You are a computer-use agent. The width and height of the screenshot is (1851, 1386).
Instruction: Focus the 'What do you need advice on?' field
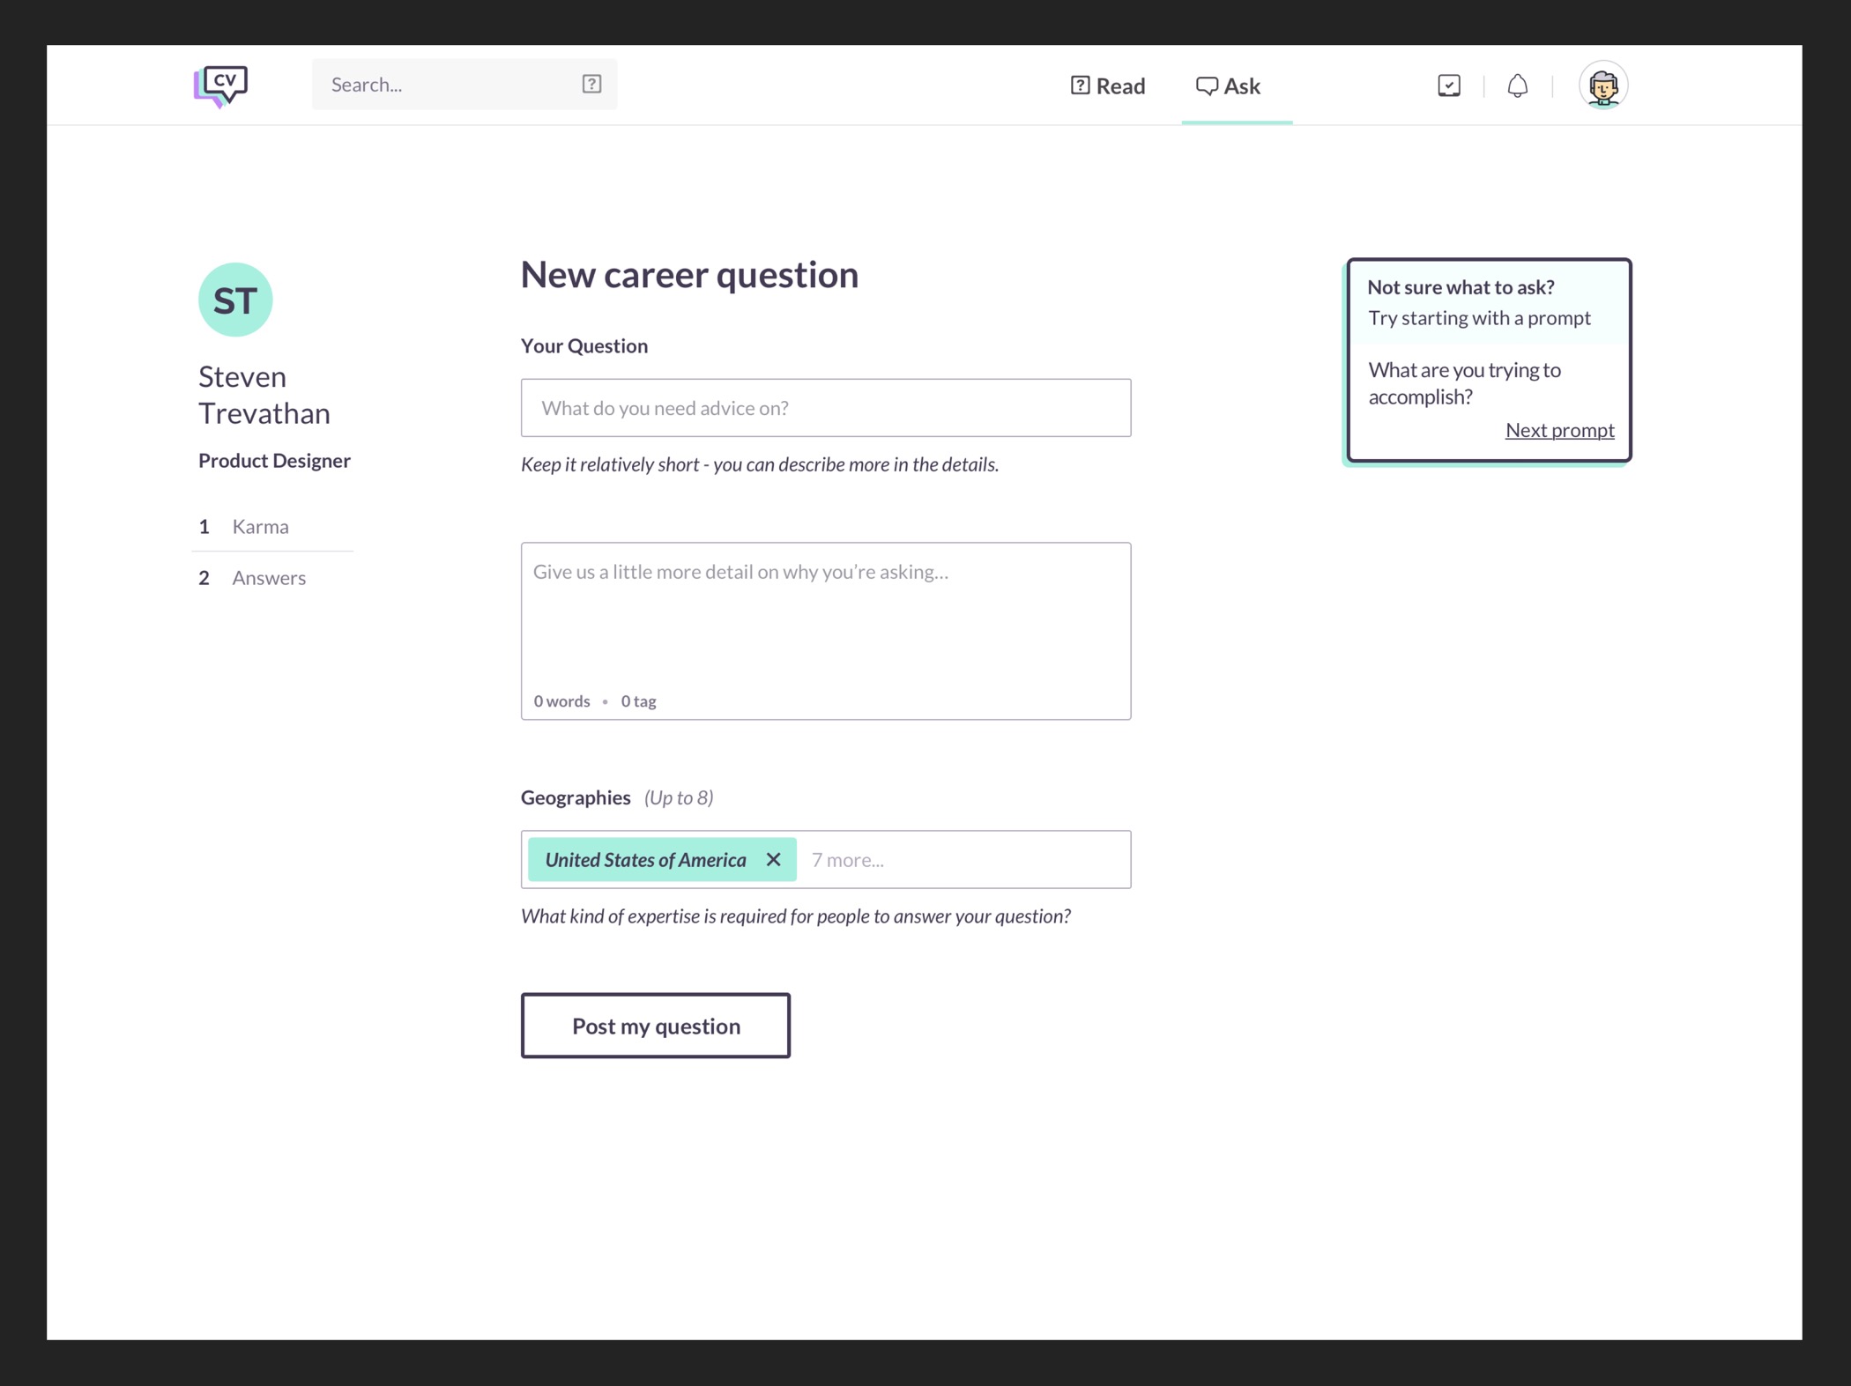[825, 408]
